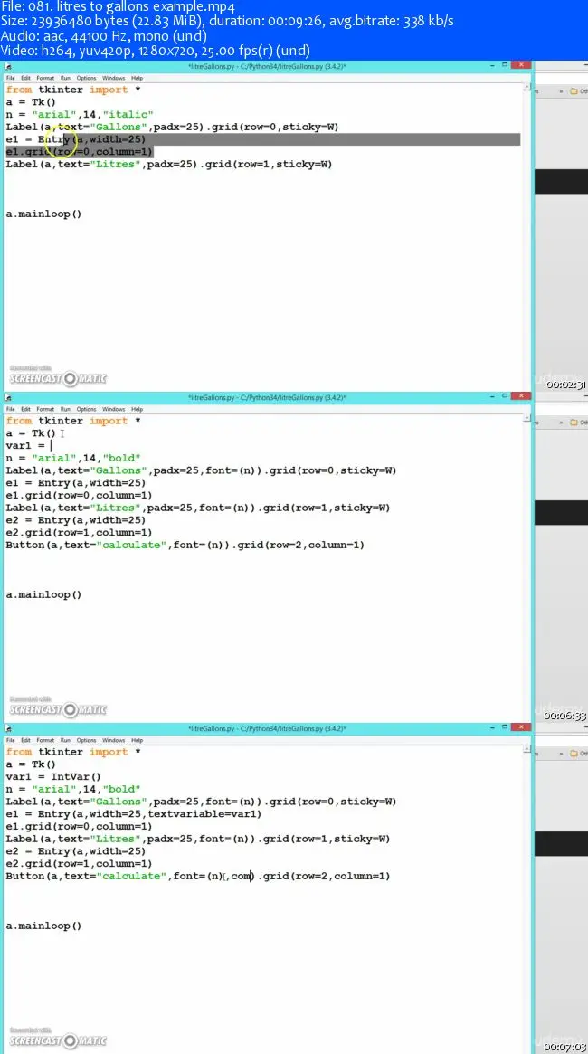The width and height of the screenshot is (588, 1054).
Task: Click the 'from tkinter import *' line in the 00:07:03 frame
Action: coord(73,752)
